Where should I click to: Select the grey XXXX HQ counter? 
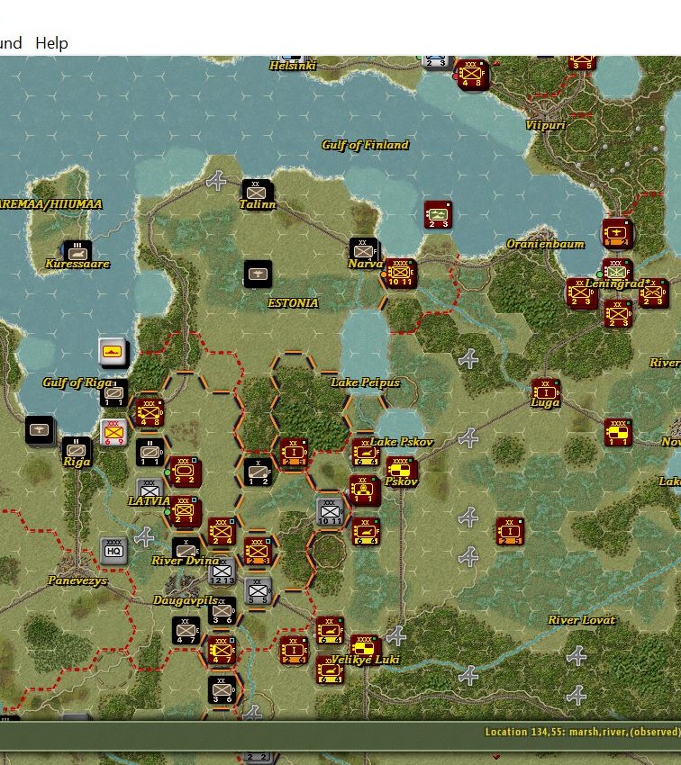pyautogui.click(x=113, y=551)
